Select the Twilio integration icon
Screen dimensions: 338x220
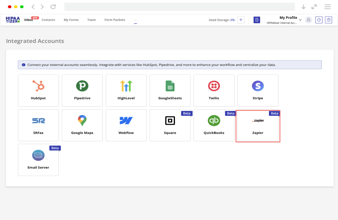(214, 86)
